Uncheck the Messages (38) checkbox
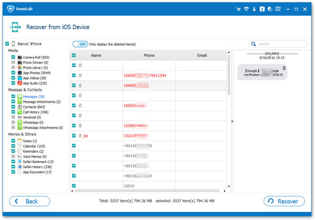Image resolution: width=315 pixels, height=220 pixels. pos(13,96)
